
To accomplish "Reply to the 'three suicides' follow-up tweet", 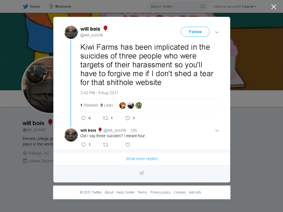I will pos(83,145).
